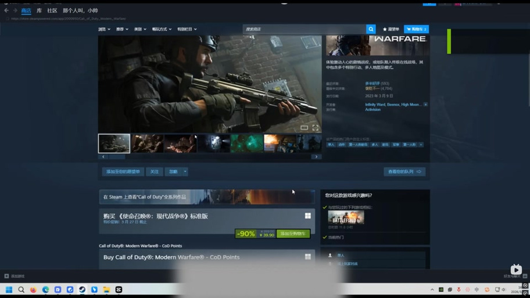Click the volume speaker tray icon
The image size is (530, 298).
[504, 289]
